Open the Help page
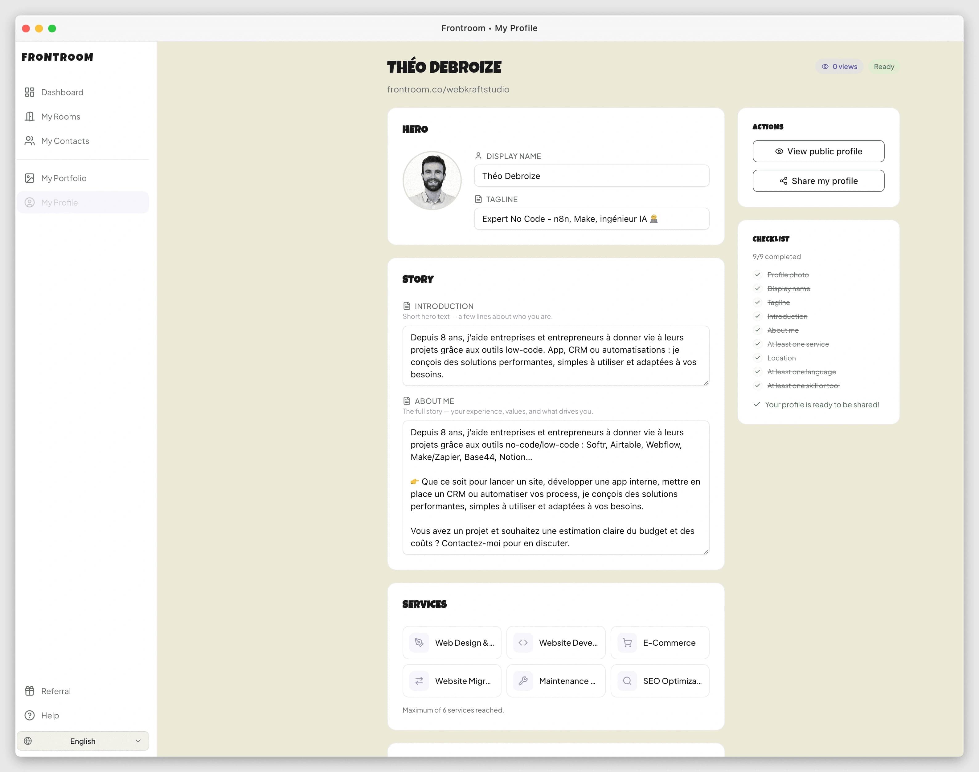 click(x=83, y=715)
